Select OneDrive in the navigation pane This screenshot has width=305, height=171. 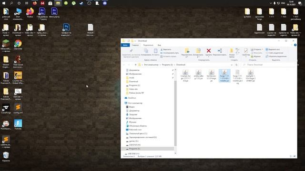(132, 98)
